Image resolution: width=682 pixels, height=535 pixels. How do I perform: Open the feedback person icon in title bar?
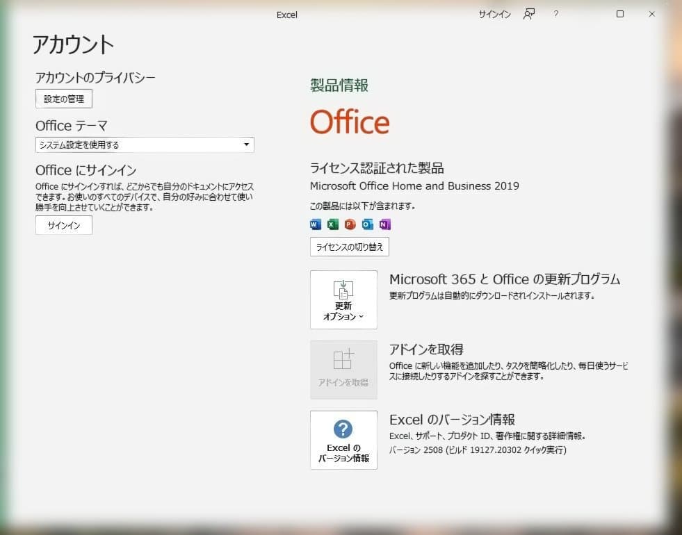[x=529, y=15]
